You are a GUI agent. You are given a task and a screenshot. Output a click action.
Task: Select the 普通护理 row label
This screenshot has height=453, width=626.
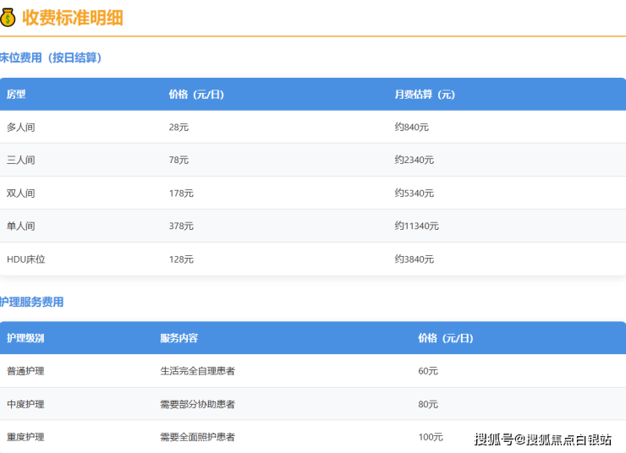[x=25, y=371]
